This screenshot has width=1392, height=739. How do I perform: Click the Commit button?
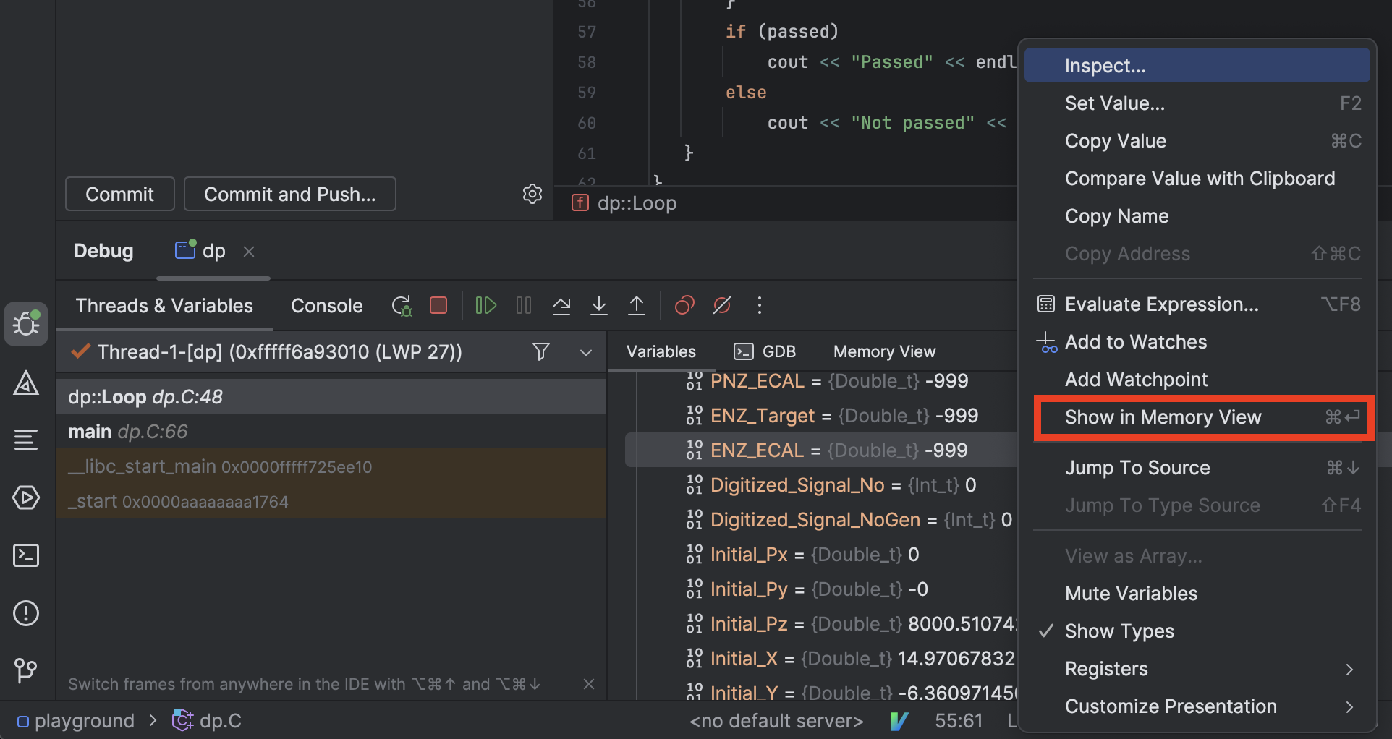click(119, 194)
